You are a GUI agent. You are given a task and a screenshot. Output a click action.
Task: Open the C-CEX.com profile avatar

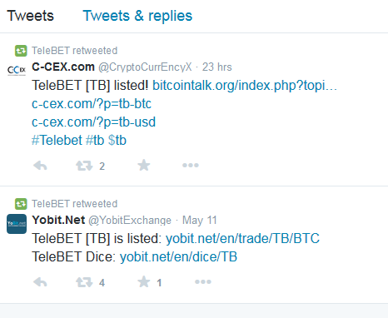[x=17, y=70]
